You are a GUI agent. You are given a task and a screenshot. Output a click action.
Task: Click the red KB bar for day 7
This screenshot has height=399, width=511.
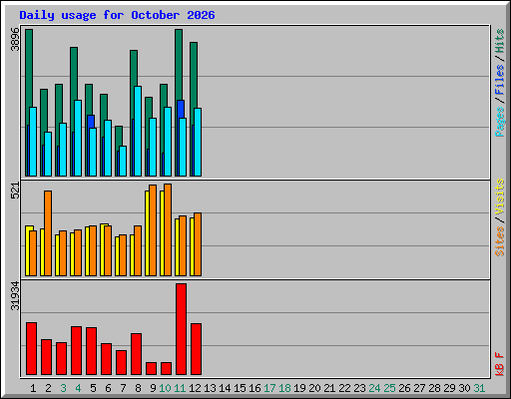click(122, 362)
